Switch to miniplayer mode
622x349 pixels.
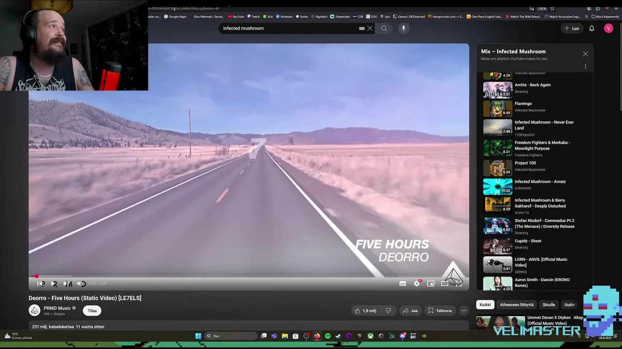[x=431, y=284]
